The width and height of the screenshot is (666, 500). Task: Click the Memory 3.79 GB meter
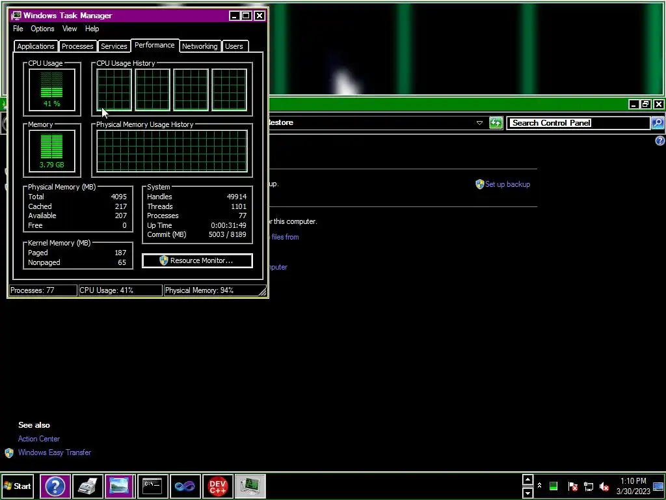click(x=52, y=151)
